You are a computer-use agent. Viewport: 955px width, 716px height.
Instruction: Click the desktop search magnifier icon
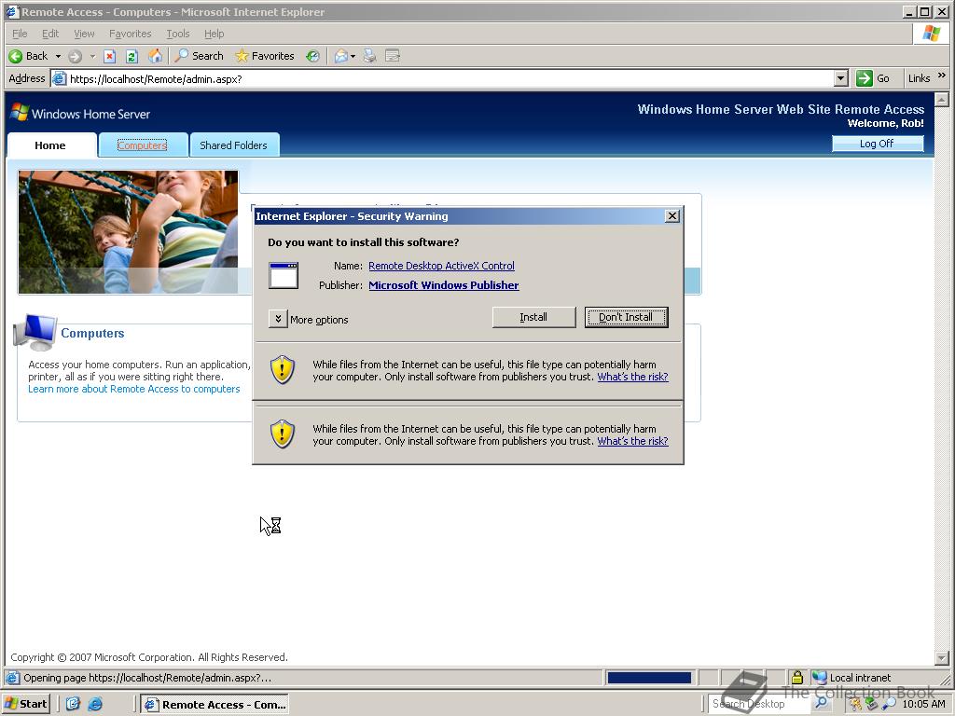coord(821,703)
